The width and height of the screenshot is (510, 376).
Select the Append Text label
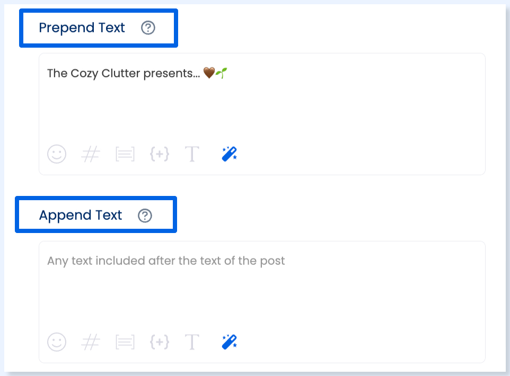point(81,216)
